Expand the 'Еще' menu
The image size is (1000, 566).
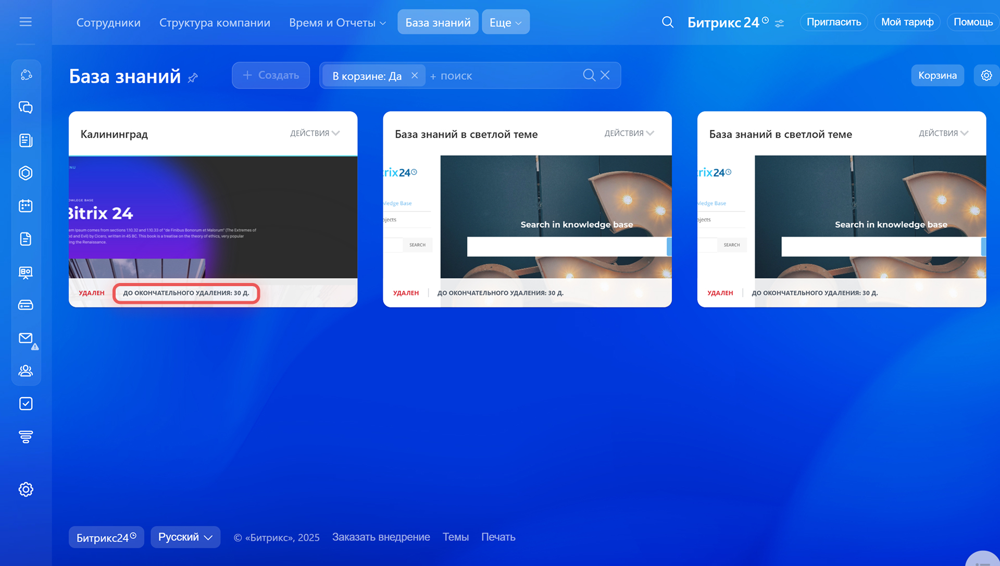pyautogui.click(x=506, y=22)
